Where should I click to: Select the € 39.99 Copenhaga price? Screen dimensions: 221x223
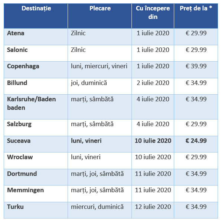coord(196,66)
